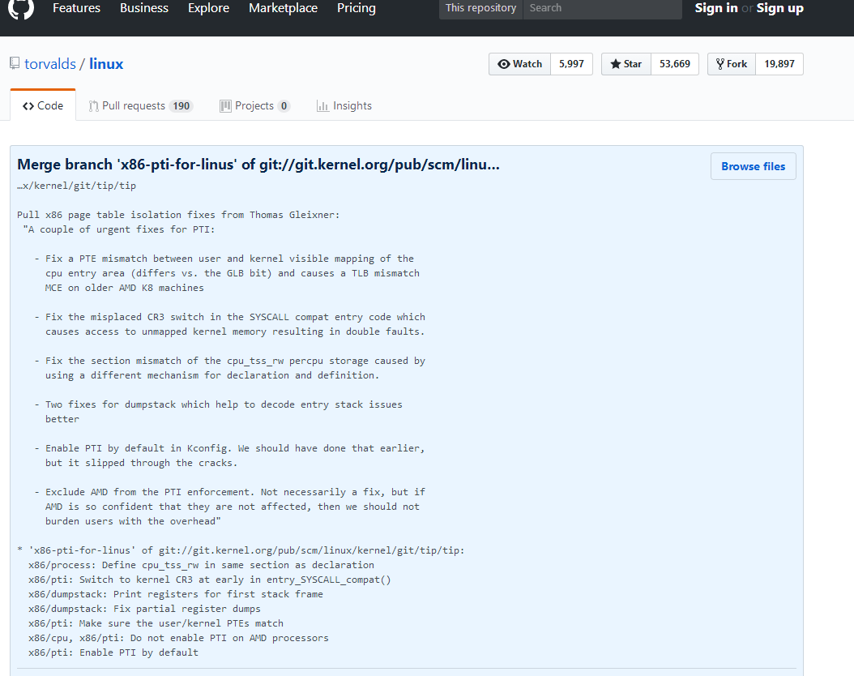Click the Browse files button

[x=753, y=166]
